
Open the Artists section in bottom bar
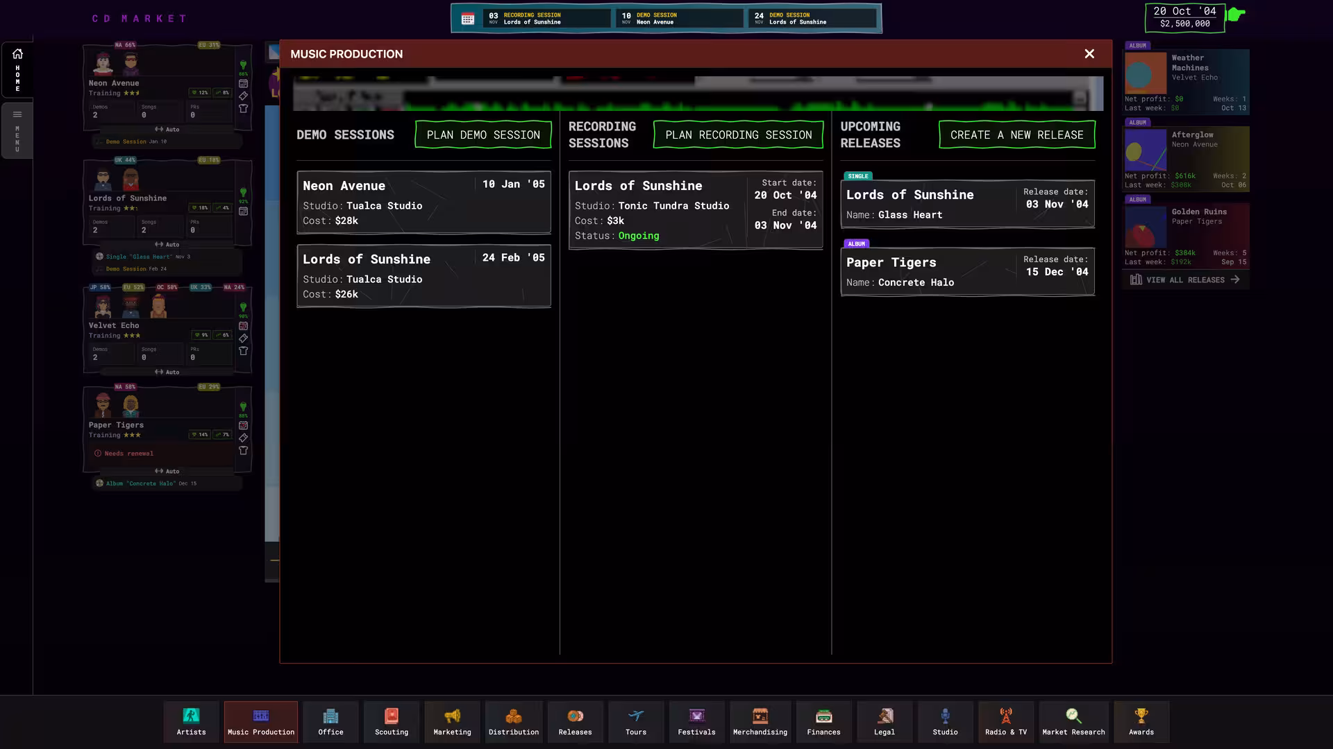191,721
